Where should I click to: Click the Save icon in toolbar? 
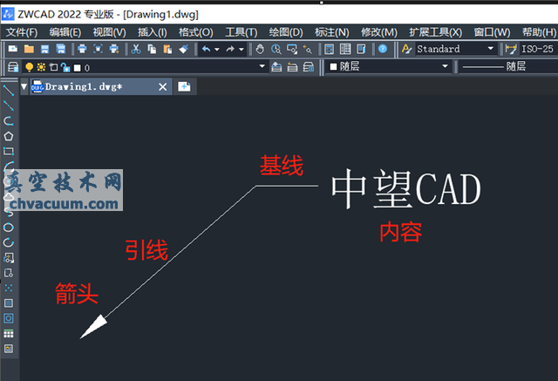tap(43, 49)
